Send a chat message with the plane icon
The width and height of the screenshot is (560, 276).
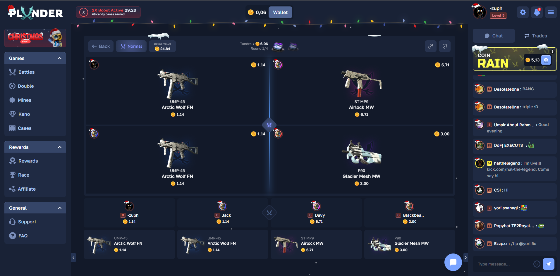click(548, 264)
